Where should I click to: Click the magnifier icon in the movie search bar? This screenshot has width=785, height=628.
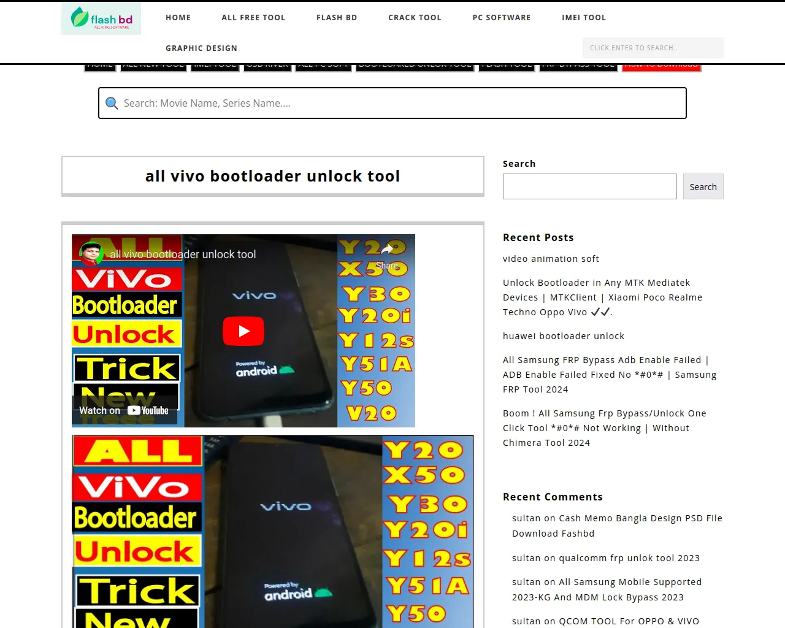112,103
